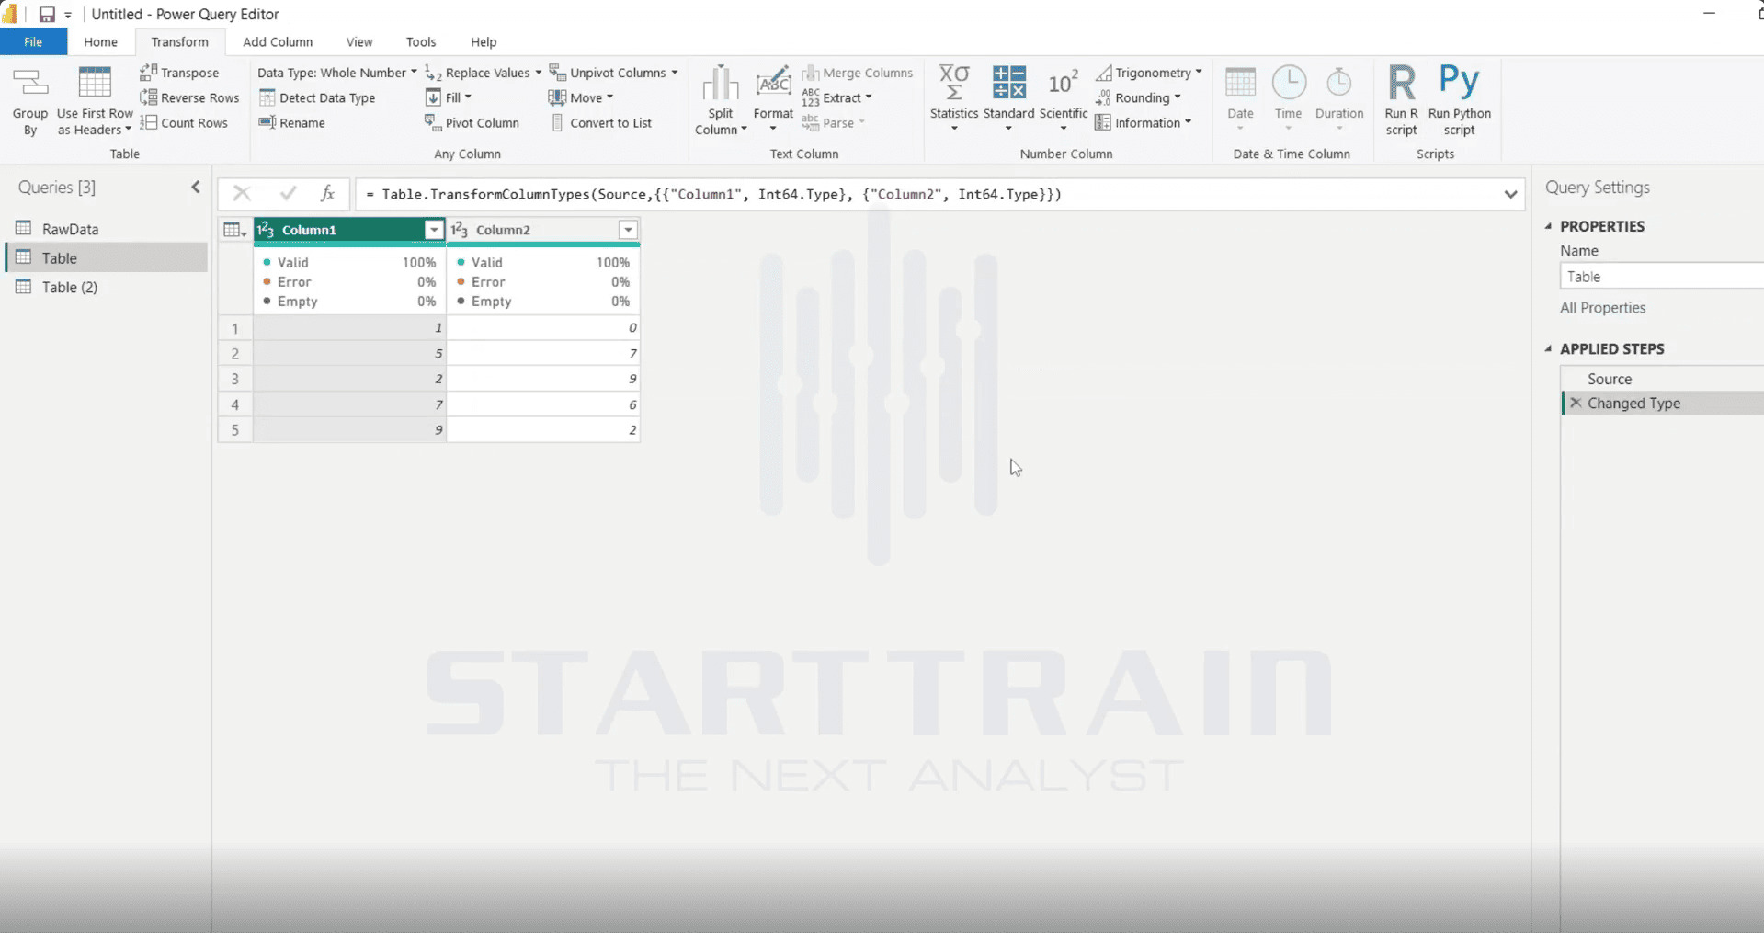The image size is (1764, 933).
Task: Click Detect Data Type
Action: pos(317,97)
